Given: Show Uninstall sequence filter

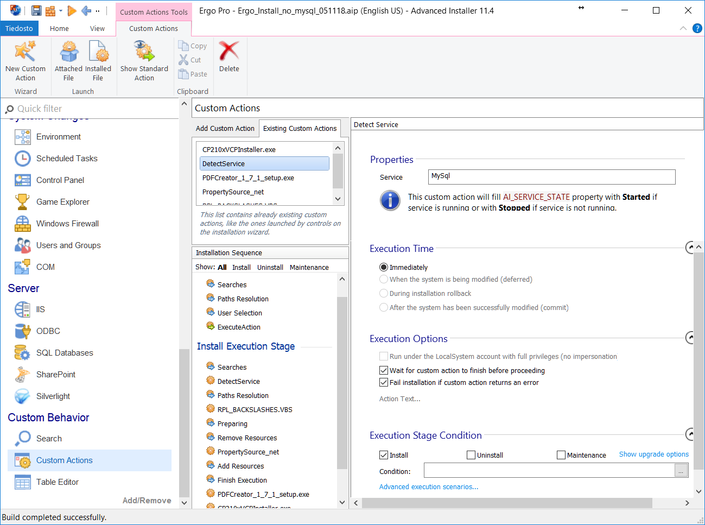Looking at the screenshot, I should 270,267.
